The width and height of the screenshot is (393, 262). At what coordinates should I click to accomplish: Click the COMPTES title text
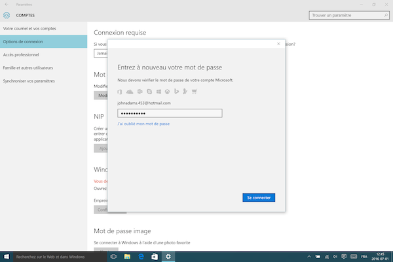tap(26, 15)
